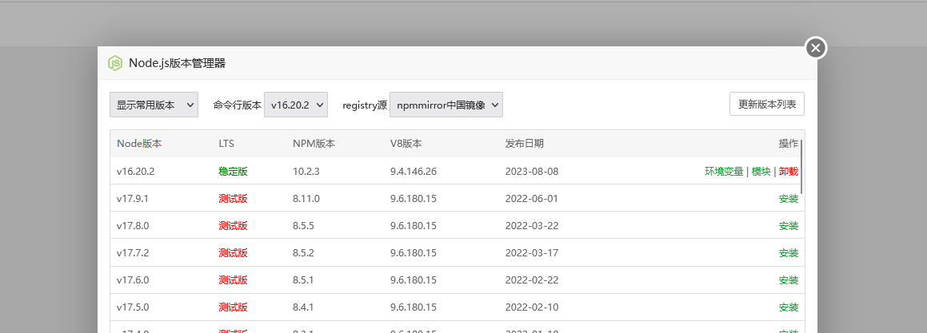Click the registry源 label

tap(364, 105)
